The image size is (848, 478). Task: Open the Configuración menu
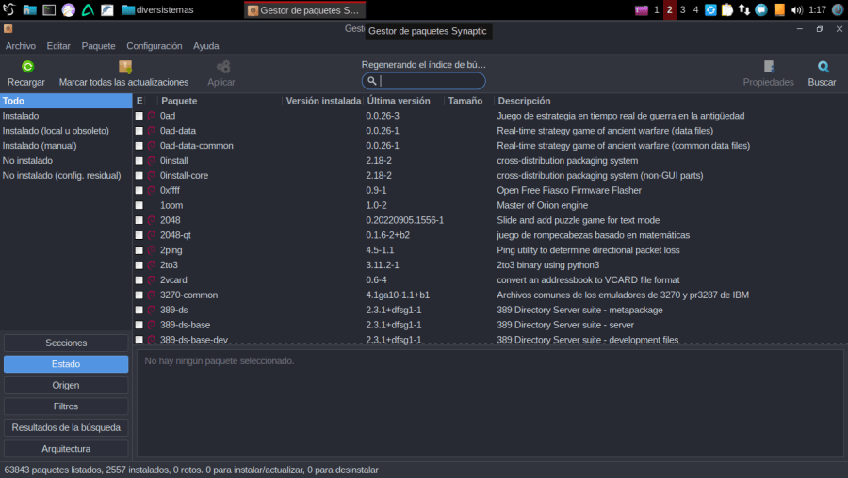coord(154,46)
